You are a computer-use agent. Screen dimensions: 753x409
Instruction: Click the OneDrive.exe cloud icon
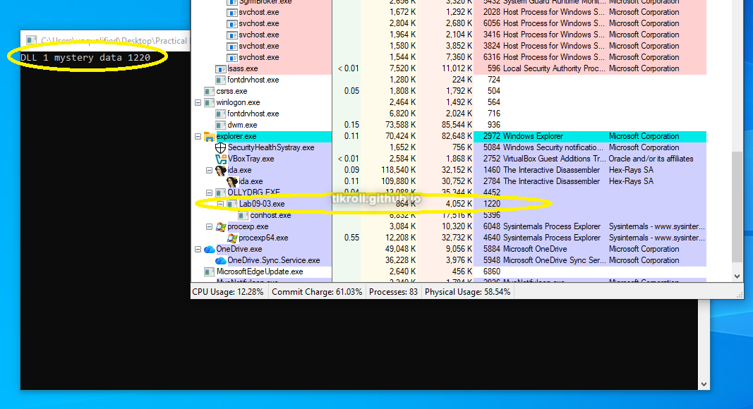coord(210,249)
